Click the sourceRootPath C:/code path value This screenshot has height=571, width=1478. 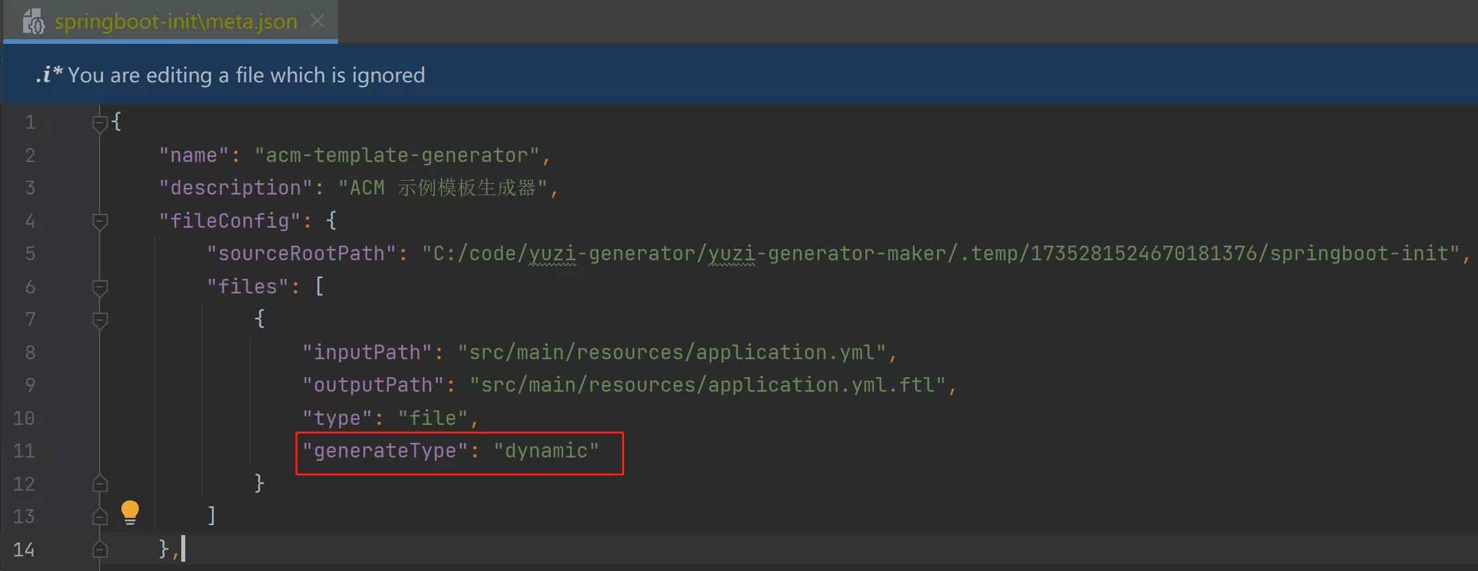pyautogui.click(x=941, y=254)
